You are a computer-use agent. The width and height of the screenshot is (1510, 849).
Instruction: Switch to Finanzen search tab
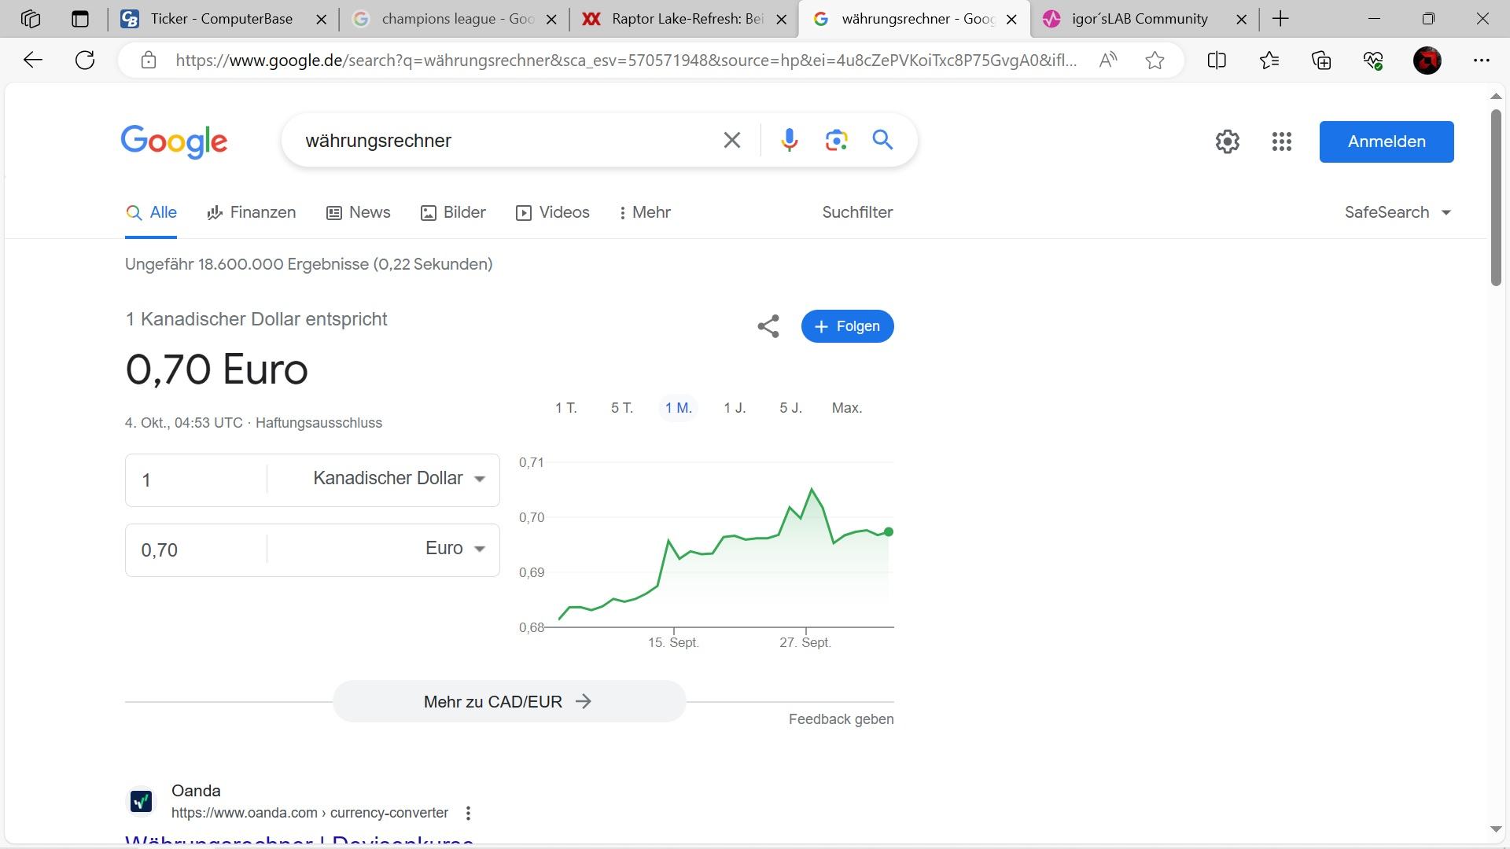251,212
